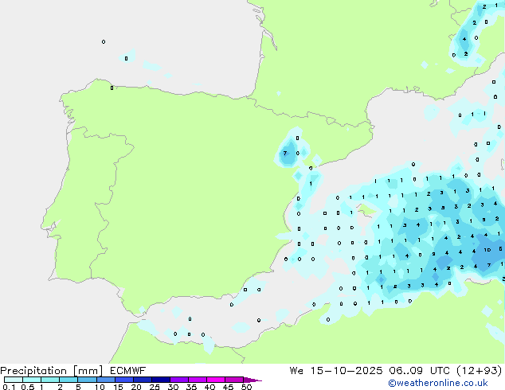Viewport: 505px width, 390px height.
Task: Click the '30' scale label
Action: click(x=173, y=387)
